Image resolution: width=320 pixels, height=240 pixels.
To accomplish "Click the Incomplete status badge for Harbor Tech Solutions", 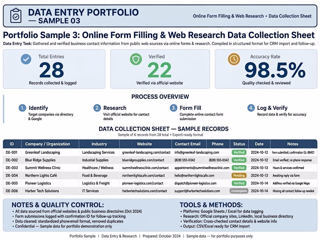I will pos(239,191).
